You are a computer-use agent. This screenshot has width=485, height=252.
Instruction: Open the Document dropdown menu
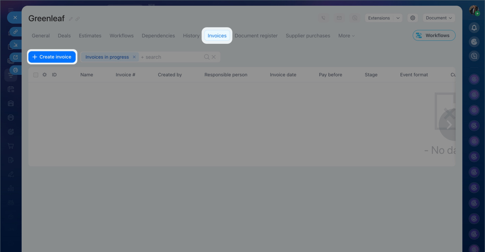point(439,18)
